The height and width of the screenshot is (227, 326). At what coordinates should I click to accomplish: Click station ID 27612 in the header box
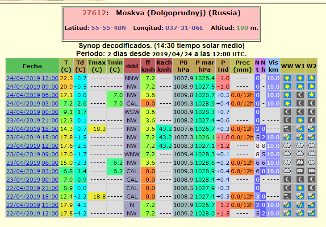pos(94,13)
